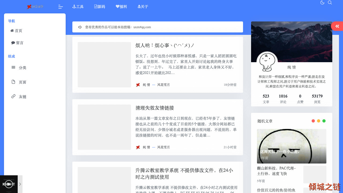Image resolution: width=343 pixels, height=193 pixels.
Task: Click yellow dot in 随机文章 header
Action: (x=319, y=121)
